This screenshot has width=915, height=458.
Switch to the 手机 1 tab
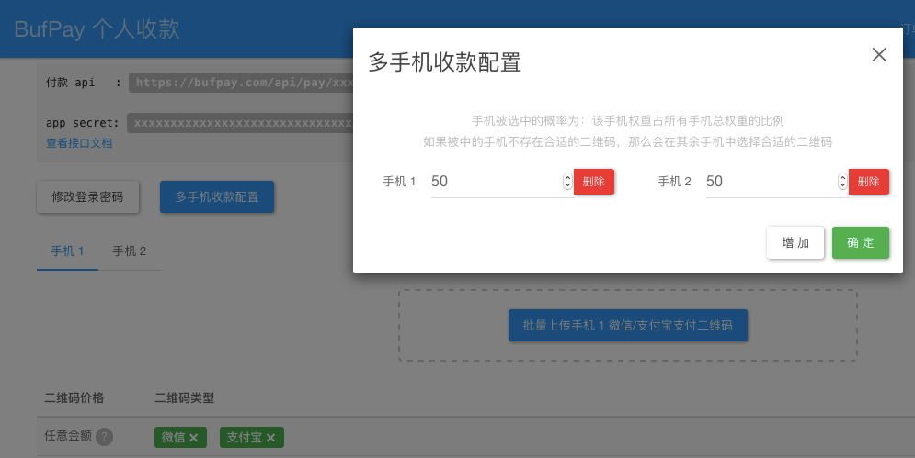pyautogui.click(x=67, y=251)
